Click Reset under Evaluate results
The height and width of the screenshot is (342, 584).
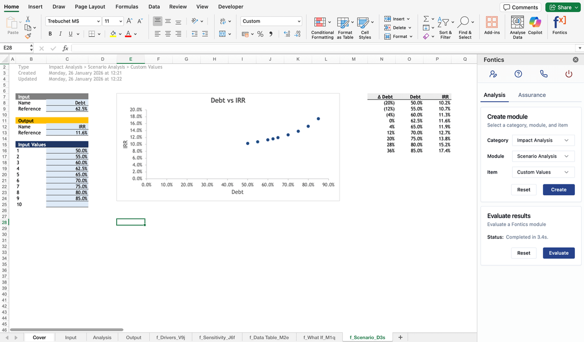523,253
